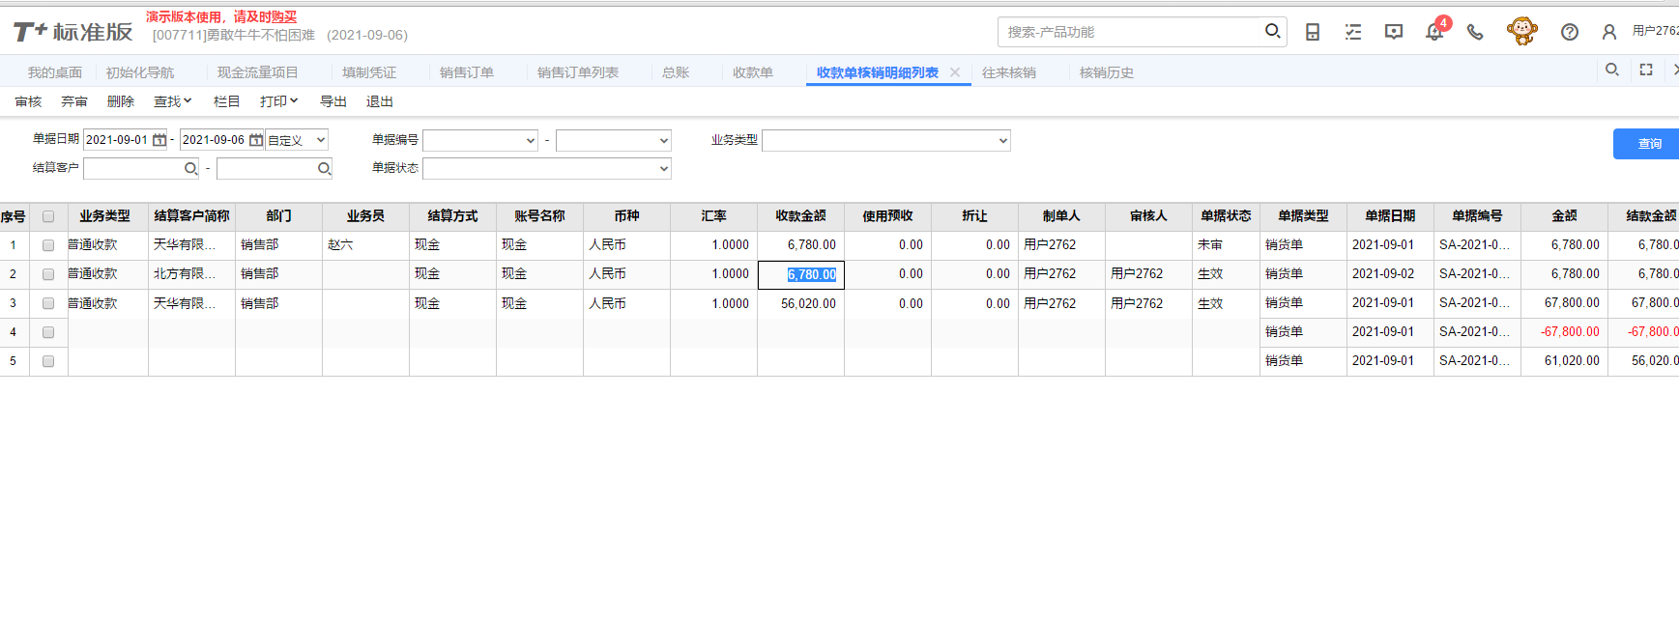Check the row 5 checkbox
The image size is (1679, 621).
click(48, 361)
